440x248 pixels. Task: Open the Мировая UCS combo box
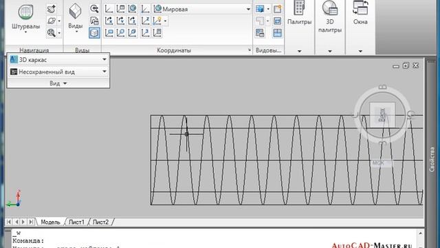pyautogui.click(x=202, y=9)
